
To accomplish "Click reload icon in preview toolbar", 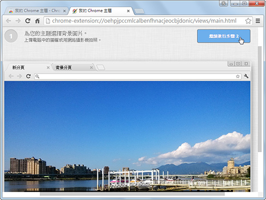I will point(28,76).
